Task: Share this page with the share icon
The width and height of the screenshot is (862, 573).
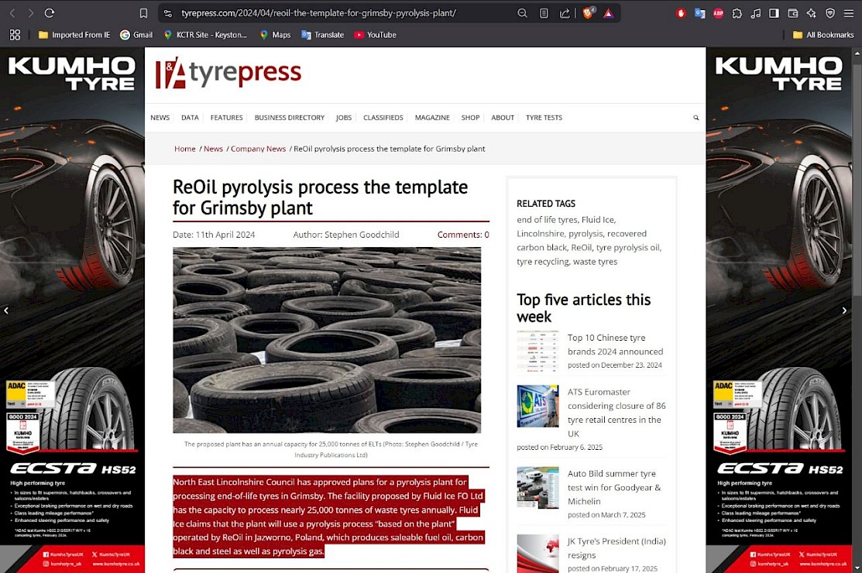Action: pos(565,13)
